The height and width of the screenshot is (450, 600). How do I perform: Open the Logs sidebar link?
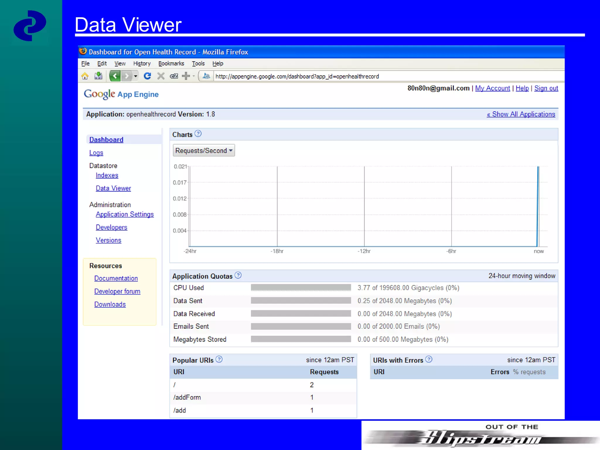click(96, 153)
